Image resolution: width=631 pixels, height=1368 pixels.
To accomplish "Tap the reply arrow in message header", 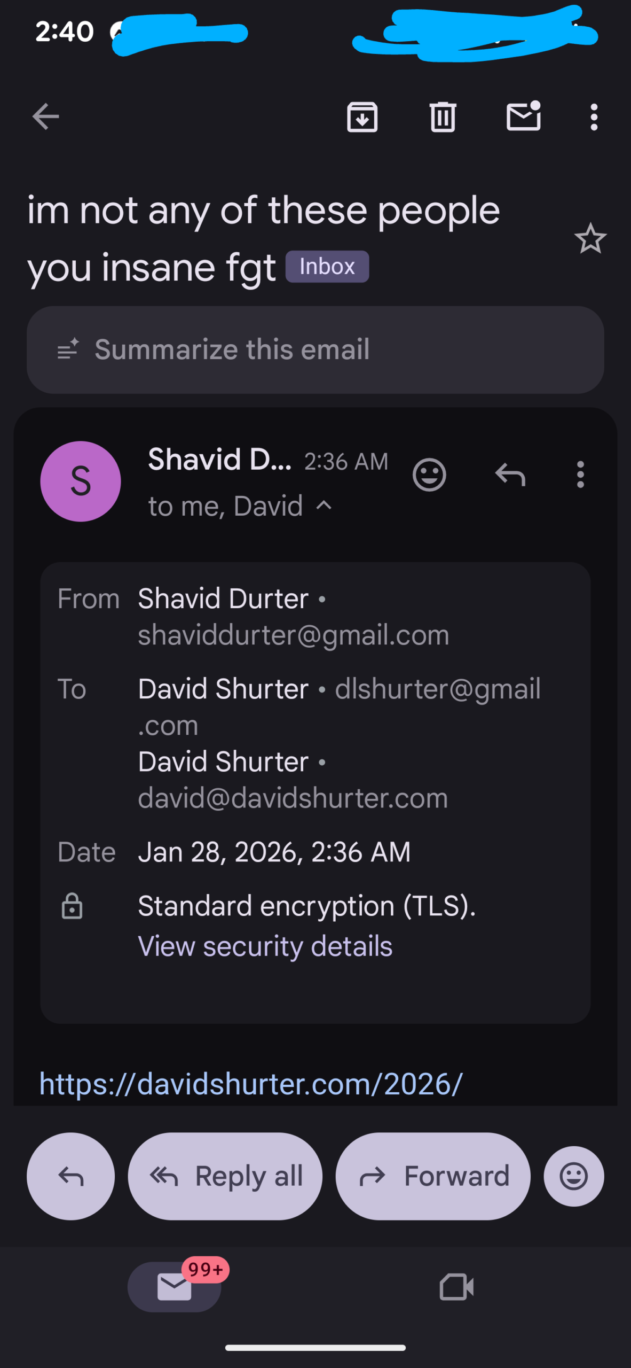I will tap(510, 475).
